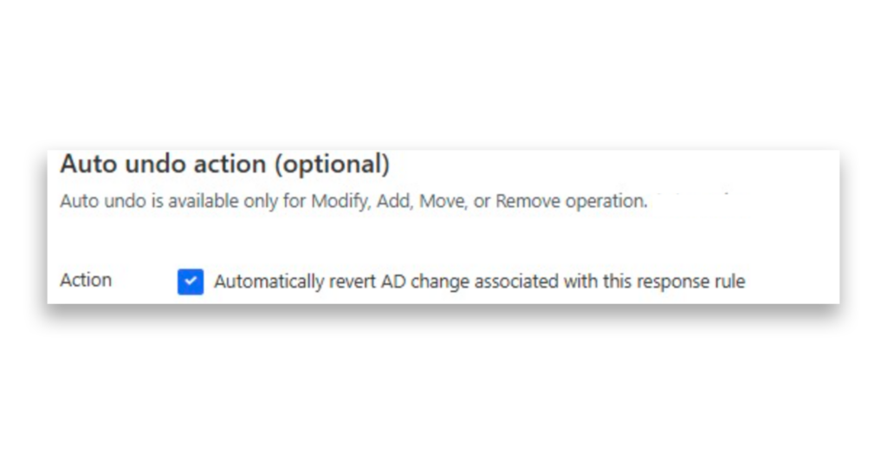Click the auto undo availability description text

353,202
